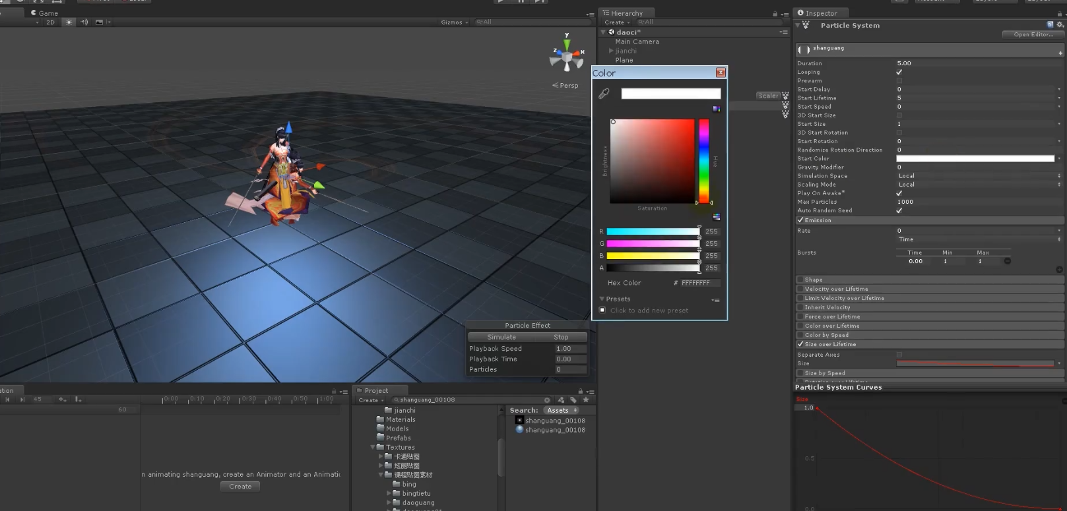Click to add new color preset
This screenshot has width=1067, height=511.
649,311
